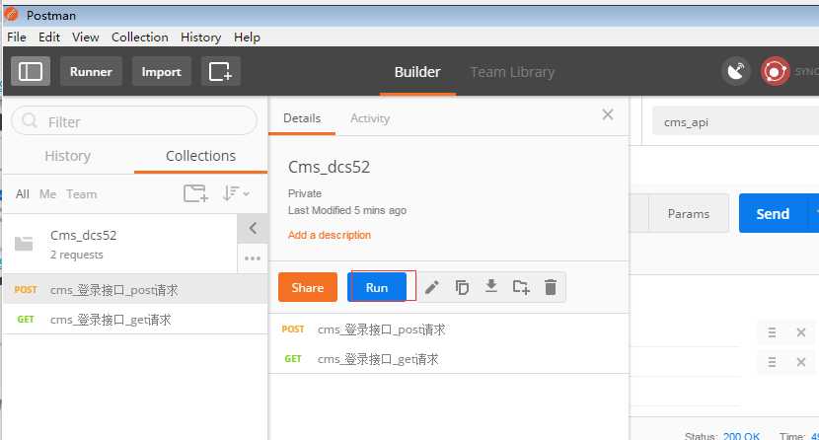Download the collection export icon
Image resolution: width=819 pixels, height=440 pixels.
pyautogui.click(x=491, y=286)
